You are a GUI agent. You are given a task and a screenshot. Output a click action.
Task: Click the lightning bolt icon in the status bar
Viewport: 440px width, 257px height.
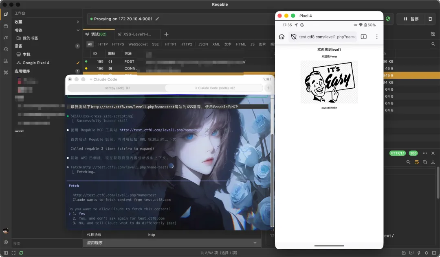click(x=419, y=253)
